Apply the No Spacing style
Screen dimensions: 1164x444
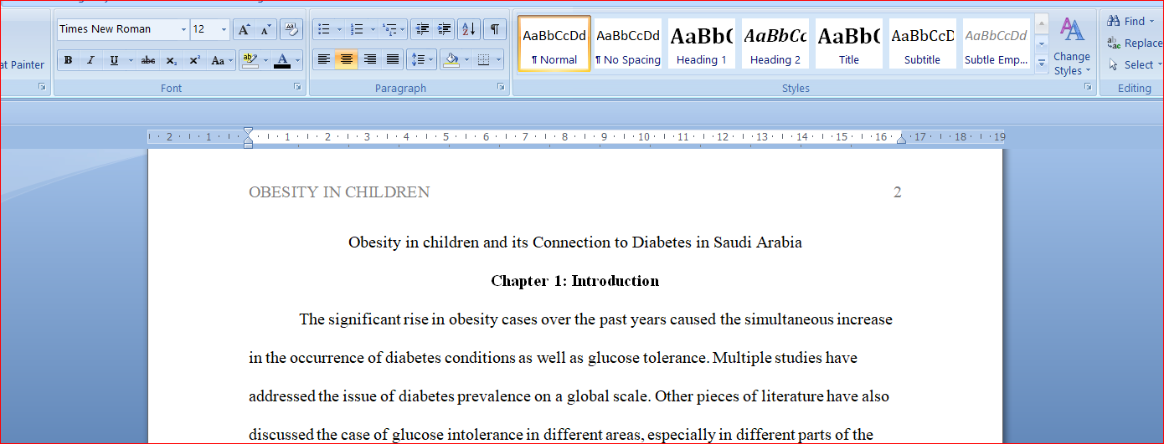[628, 43]
